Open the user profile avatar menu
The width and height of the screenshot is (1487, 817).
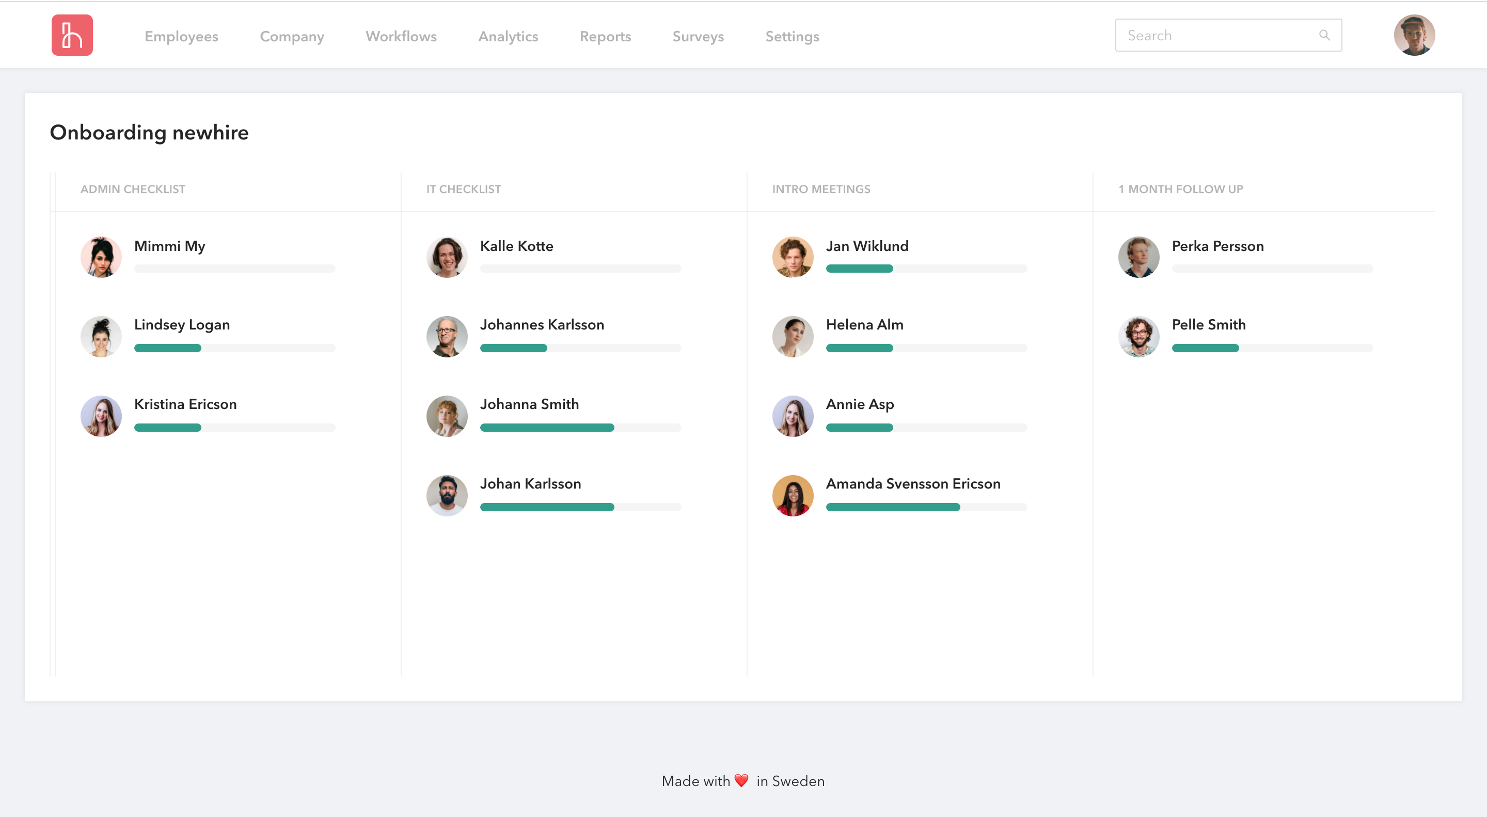[x=1414, y=35]
